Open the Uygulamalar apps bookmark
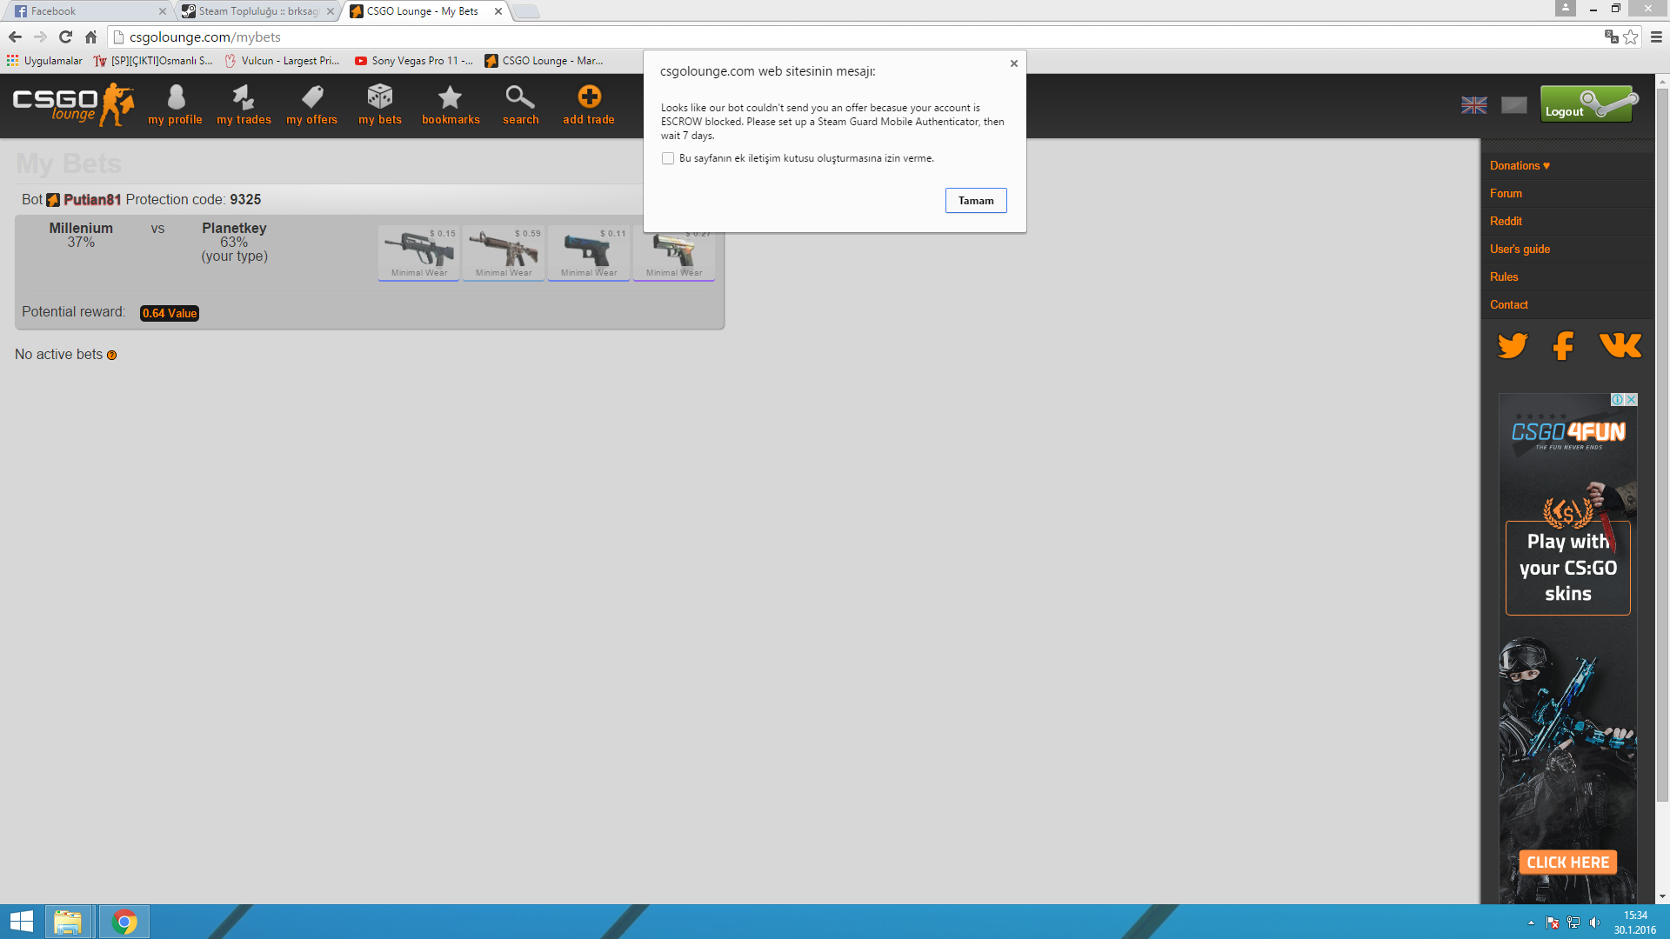Screen dimensions: 1670x939 click(44, 61)
